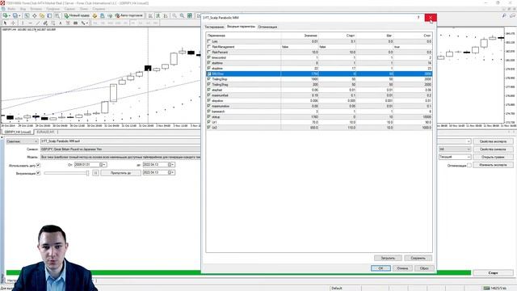Viewport: 517px width, 291px height.
Task: Select the cursor arrow tool
Action: click(5, 23)
